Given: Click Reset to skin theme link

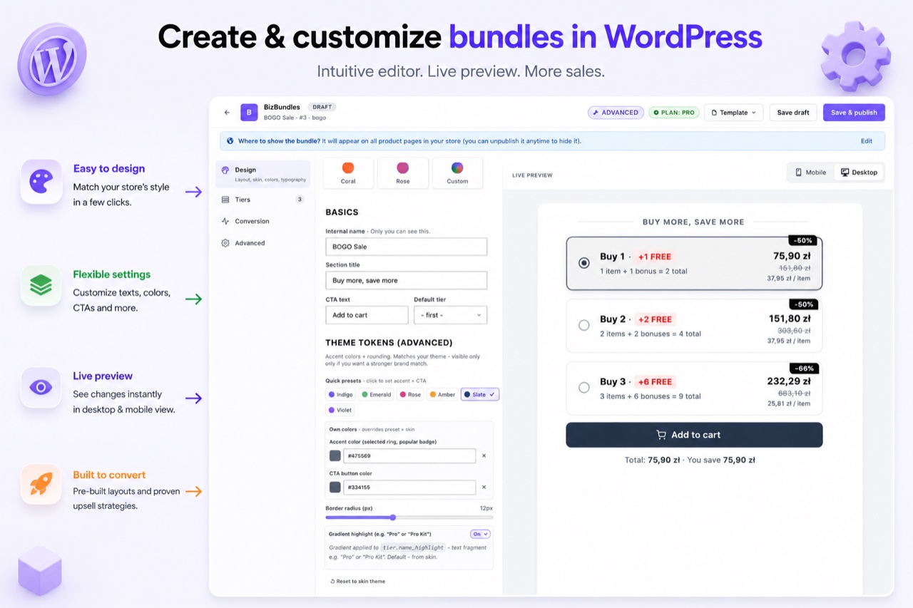Looking at the screenshot, I should point(357,582).
